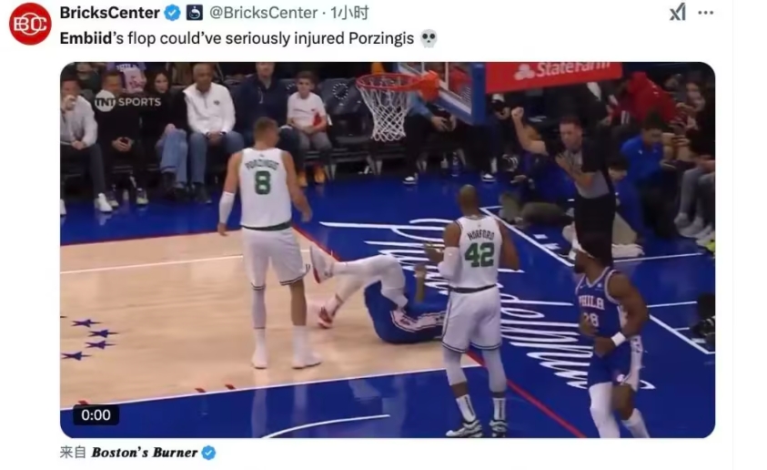The height and width of the screenshot is (470, 767).
Task: Open the BricksCenter display name link
Action: 109,13
